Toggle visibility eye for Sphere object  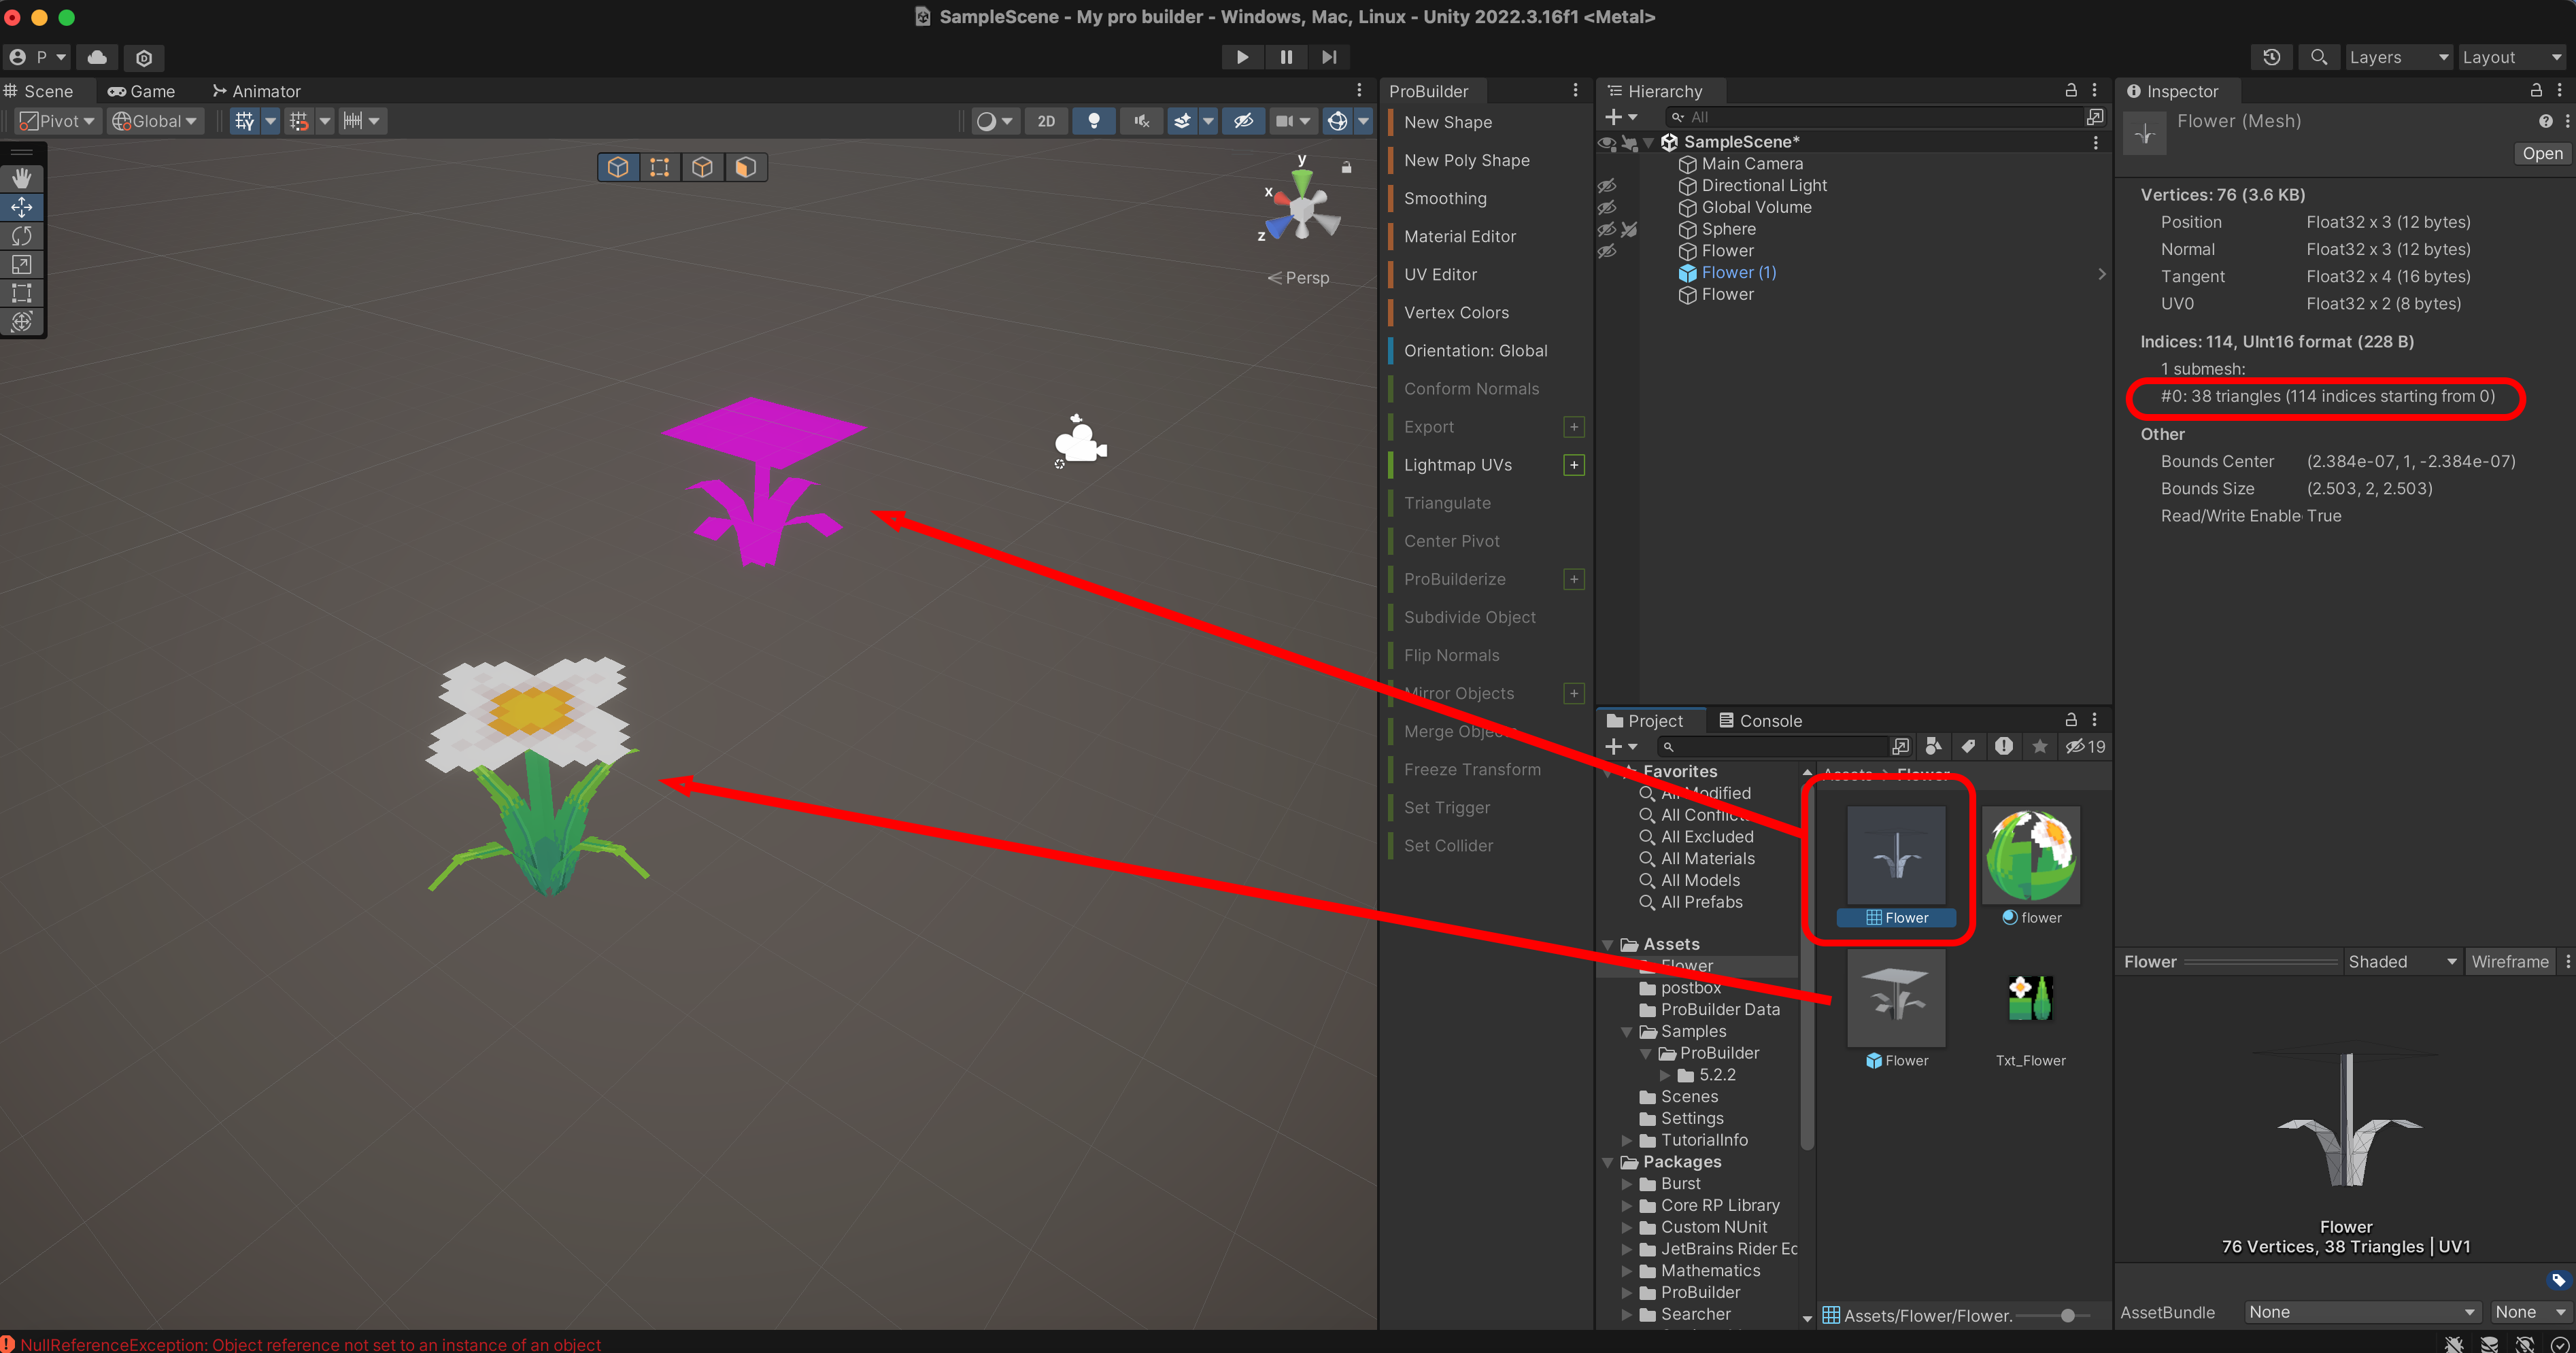[1607, 229]
